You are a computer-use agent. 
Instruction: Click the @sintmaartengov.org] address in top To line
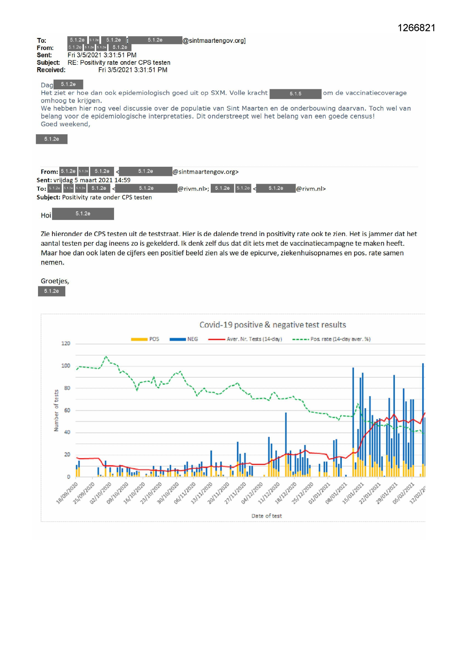(x=214, y=41)
